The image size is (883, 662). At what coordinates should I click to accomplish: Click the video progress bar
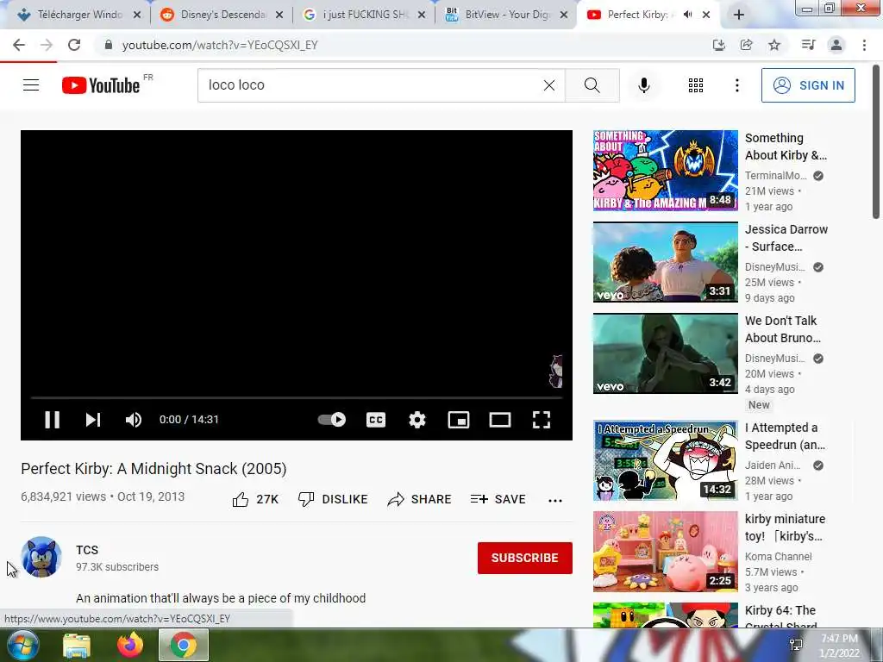coord(297,397)
